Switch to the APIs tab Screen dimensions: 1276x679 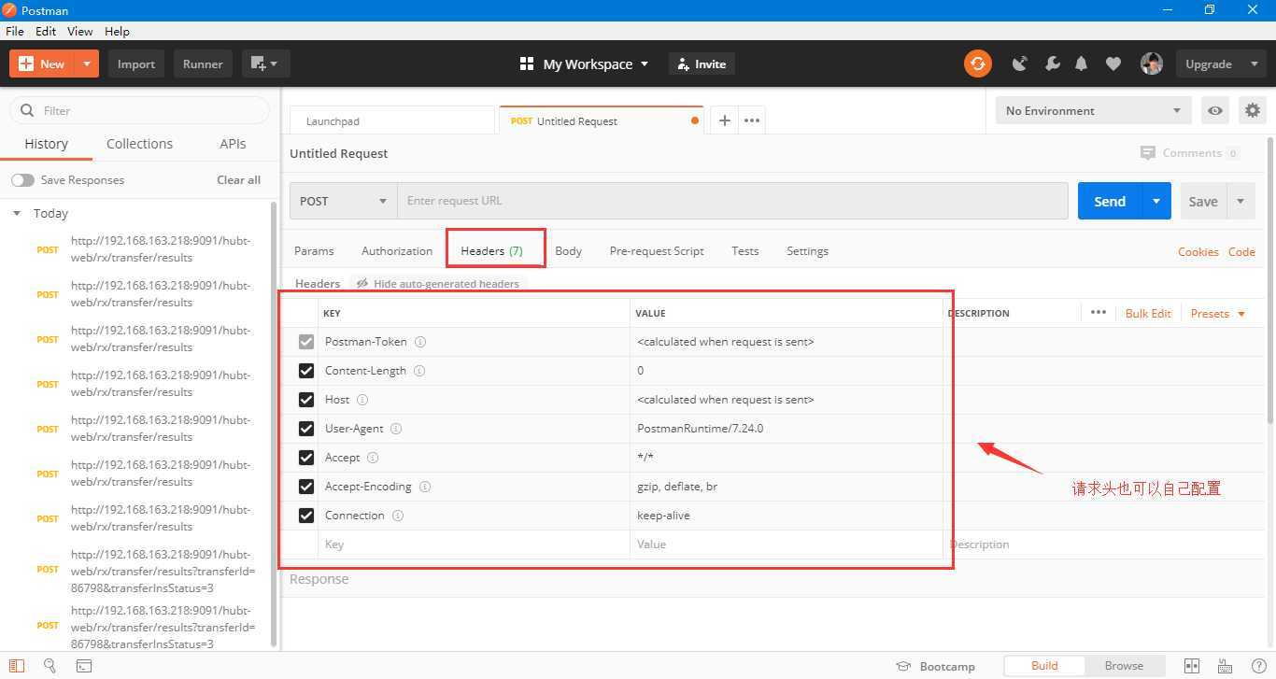click(233, 144)
